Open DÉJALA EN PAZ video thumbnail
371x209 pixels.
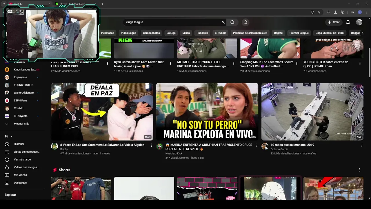pyautogui.click(x=102, y=112)
